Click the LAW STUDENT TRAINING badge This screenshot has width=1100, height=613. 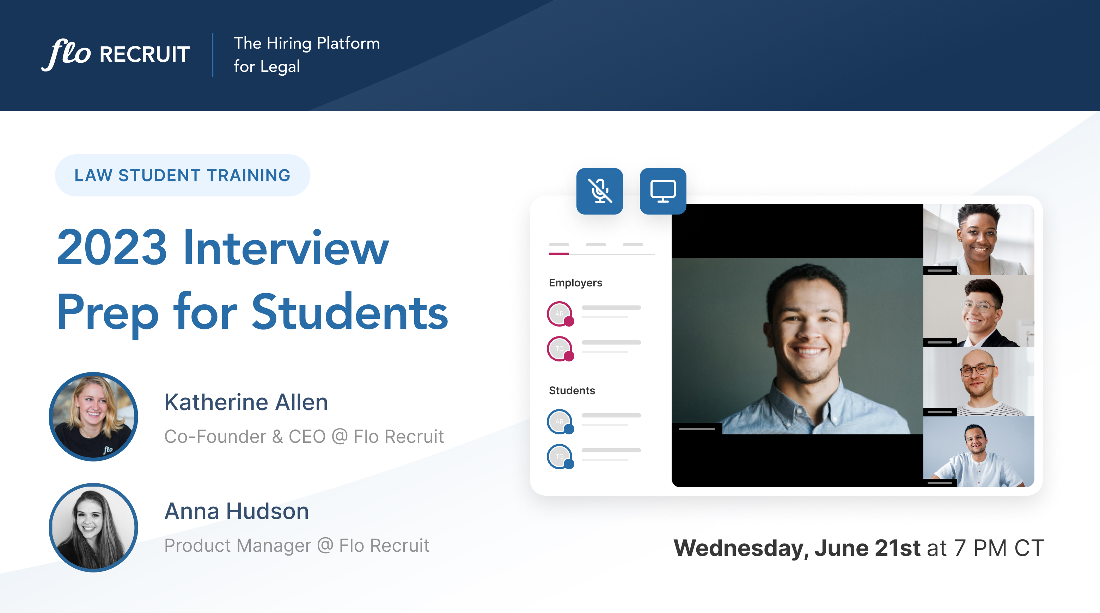tap(182, 175)
